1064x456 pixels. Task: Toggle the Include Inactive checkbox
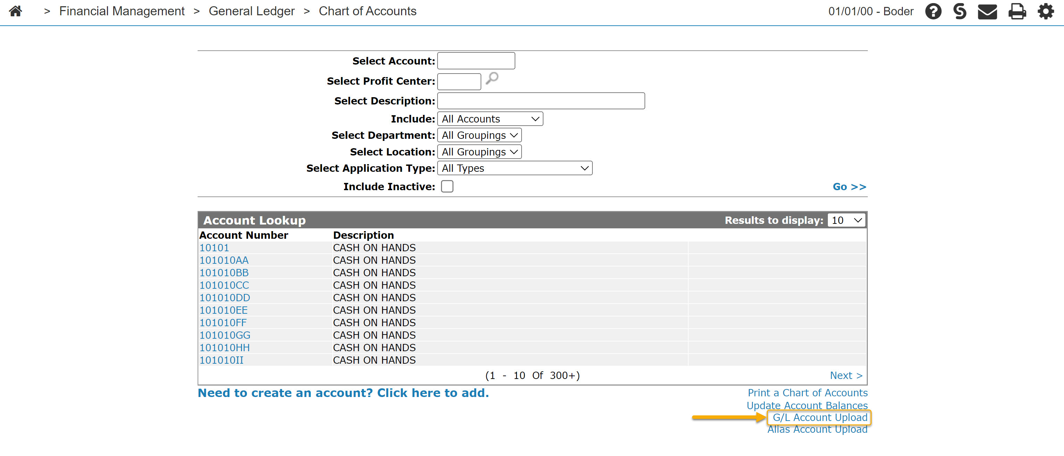pos(447,186)
